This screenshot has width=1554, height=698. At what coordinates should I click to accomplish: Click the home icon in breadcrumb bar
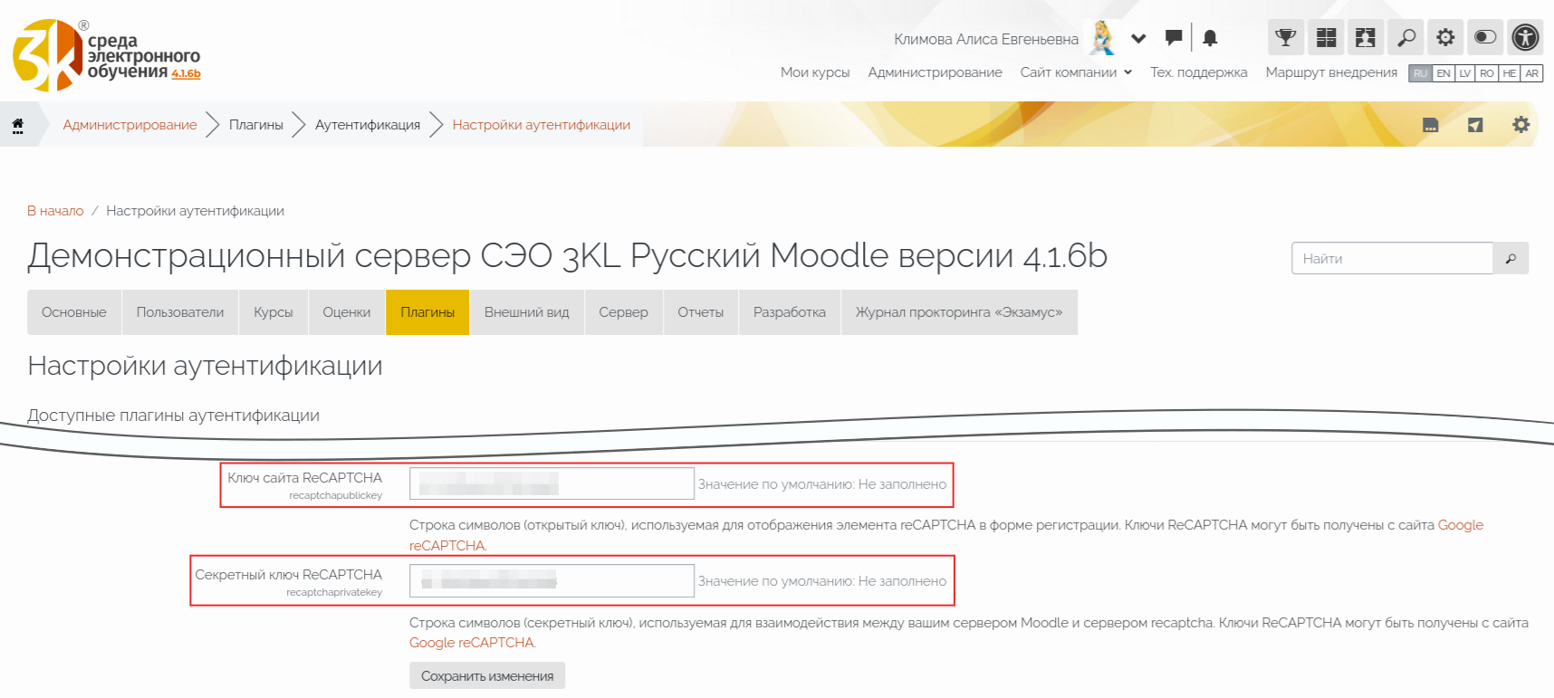17,125
